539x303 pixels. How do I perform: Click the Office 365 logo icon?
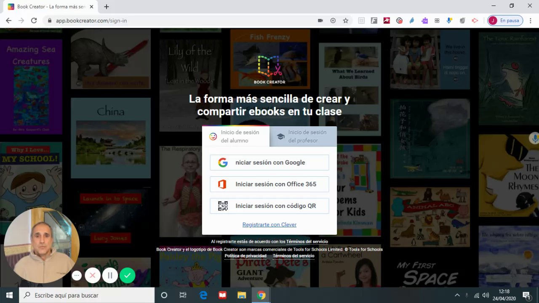point(222,184)
